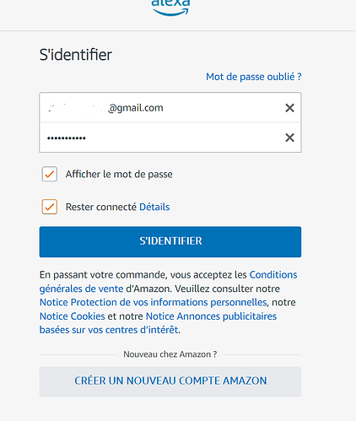This screenshot has height=421, width=356.
Task: Click the S'identifier page heading
Action: click(x=76, y=55)
